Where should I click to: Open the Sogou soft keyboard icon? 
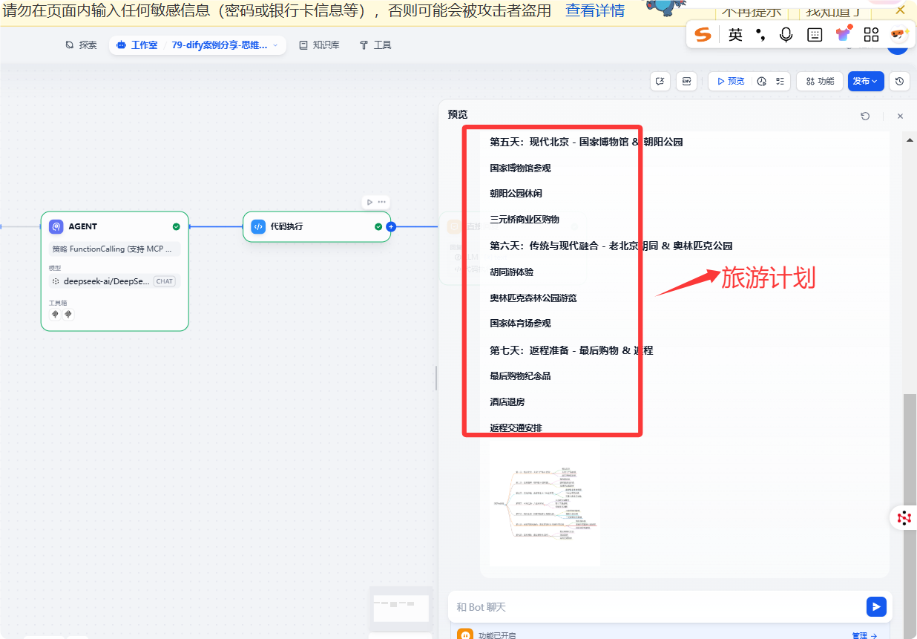coord(815,34)
